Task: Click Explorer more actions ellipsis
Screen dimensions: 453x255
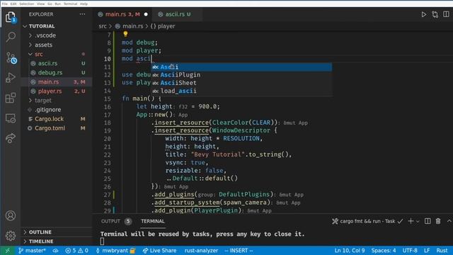Action: point(82,14)
